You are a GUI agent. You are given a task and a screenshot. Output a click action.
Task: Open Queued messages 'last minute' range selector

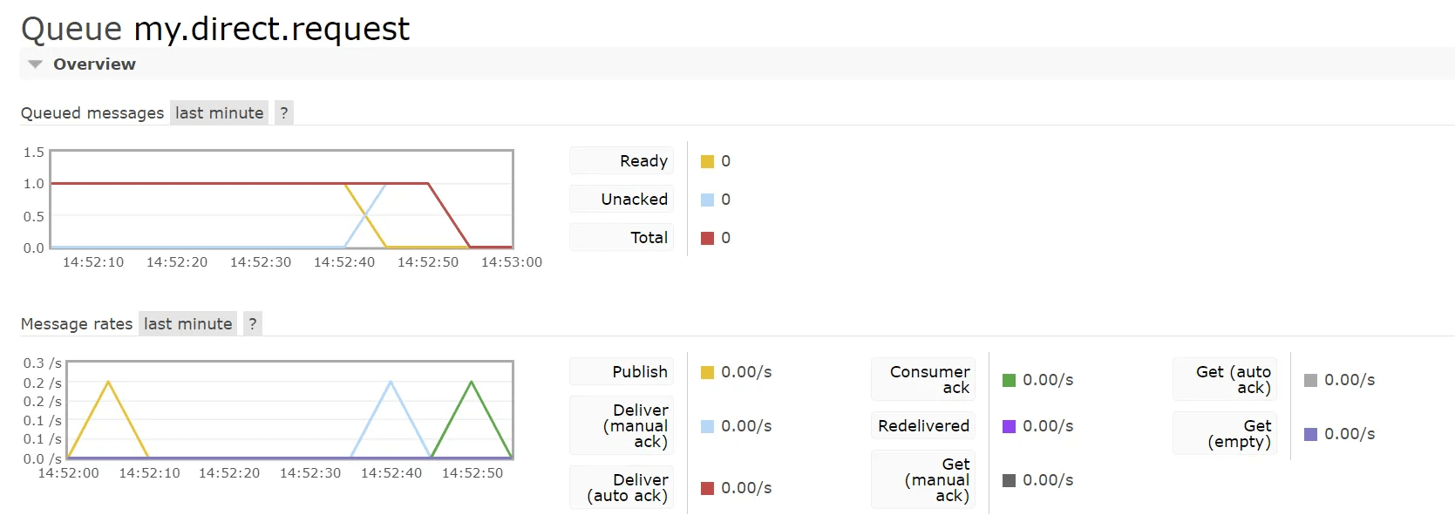(219, 113)
